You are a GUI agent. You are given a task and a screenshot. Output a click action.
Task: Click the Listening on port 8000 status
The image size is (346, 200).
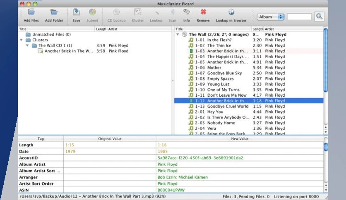296,196
